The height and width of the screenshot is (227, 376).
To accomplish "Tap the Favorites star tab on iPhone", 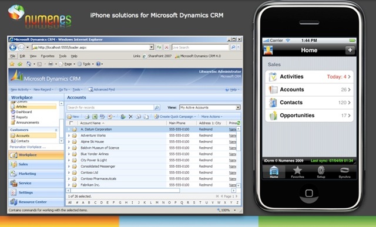I will (x=297, y=172).
